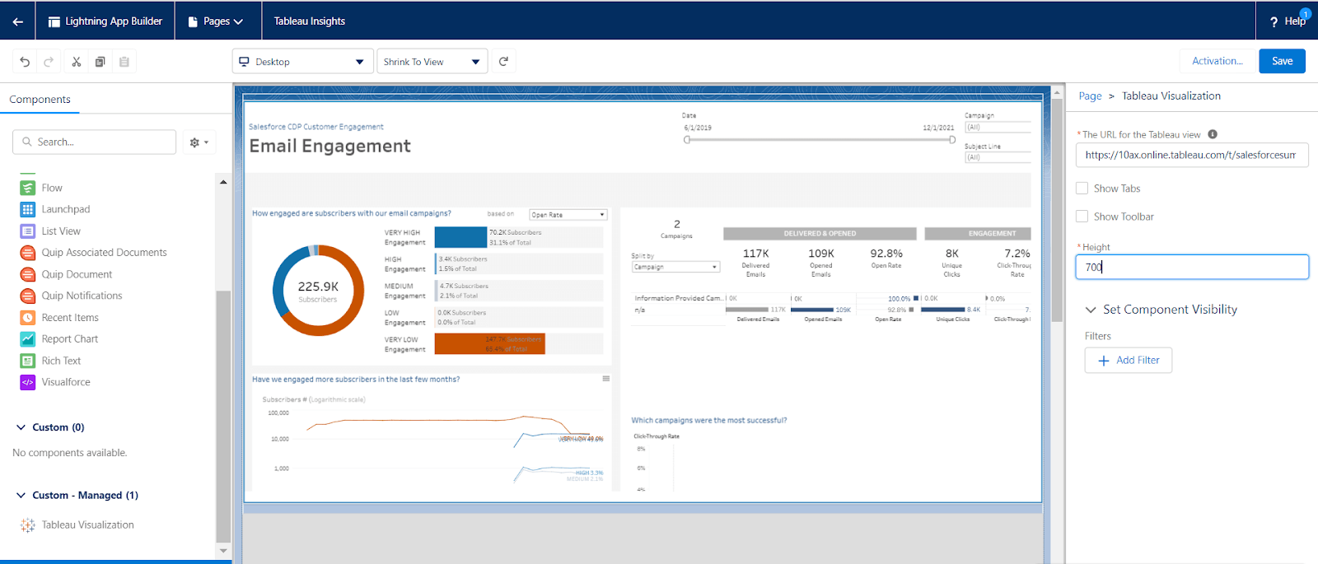Click the Salesforce CDP Customer Engagement text
The image size is (1318, 564).
click(x=316, y=127)
